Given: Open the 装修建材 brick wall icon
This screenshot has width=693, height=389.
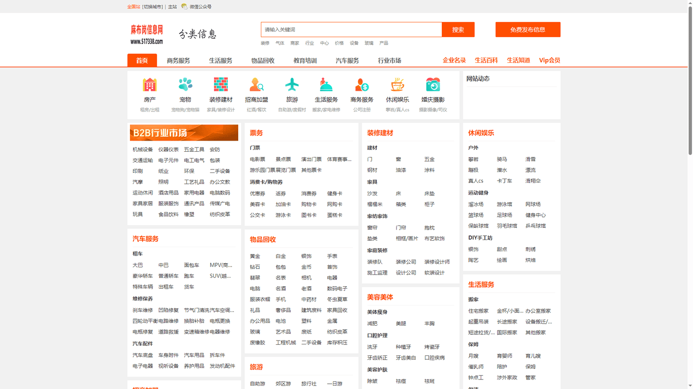Looking at the screenshot, I should [x=221, y=85].
